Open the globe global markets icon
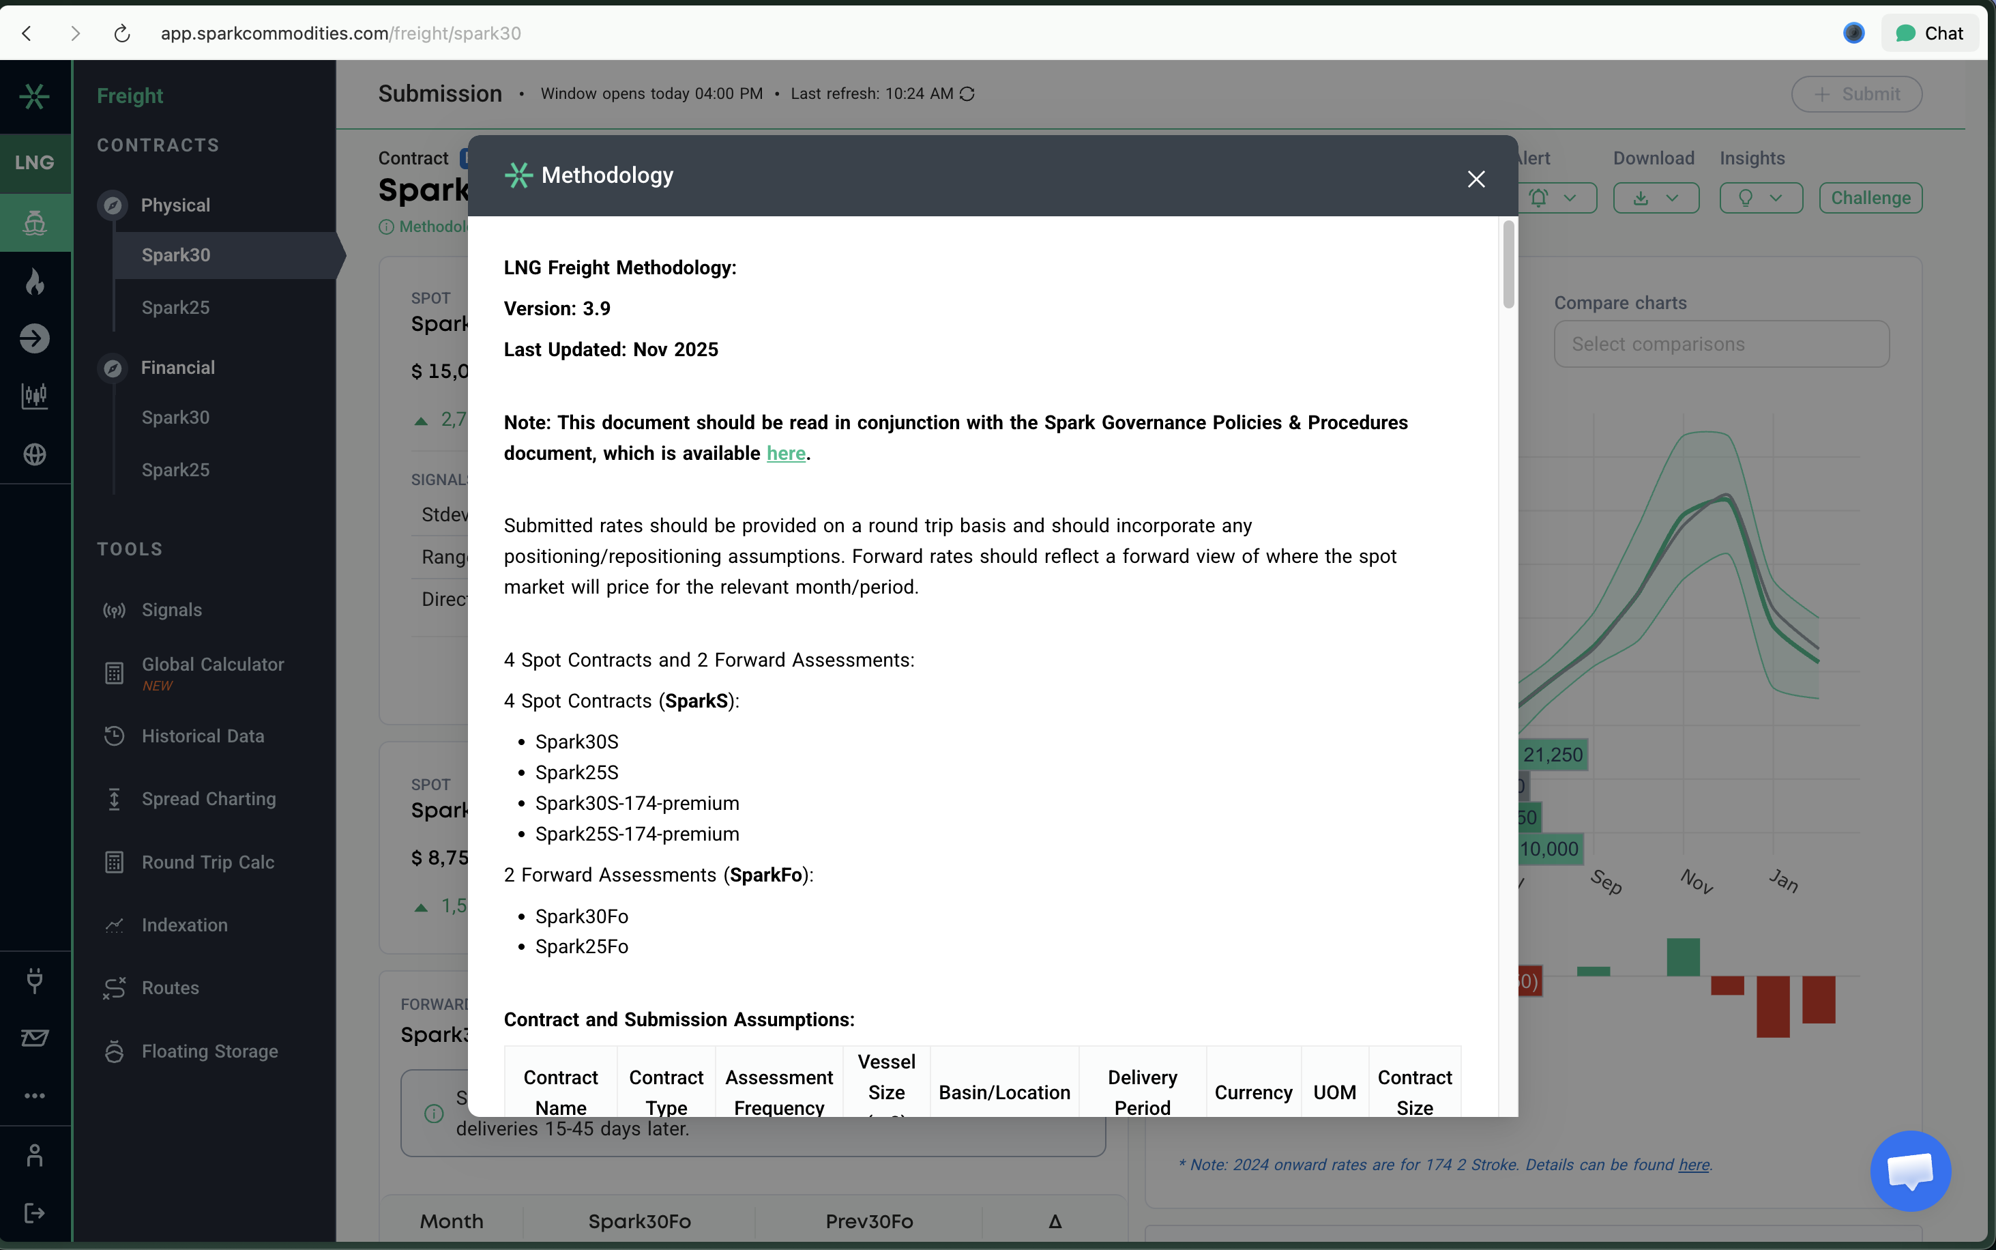This screenshot has width=1996, height=1250. [x=34, y=453]
